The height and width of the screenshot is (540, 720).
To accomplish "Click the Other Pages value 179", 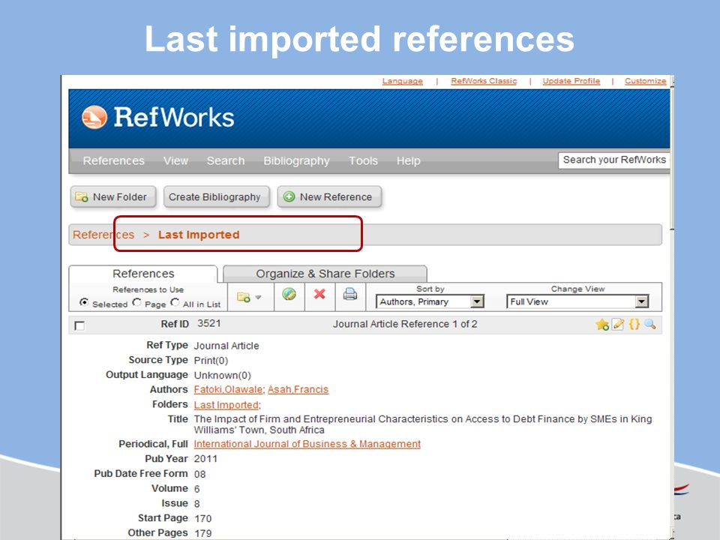I will (x=202, y=533).
